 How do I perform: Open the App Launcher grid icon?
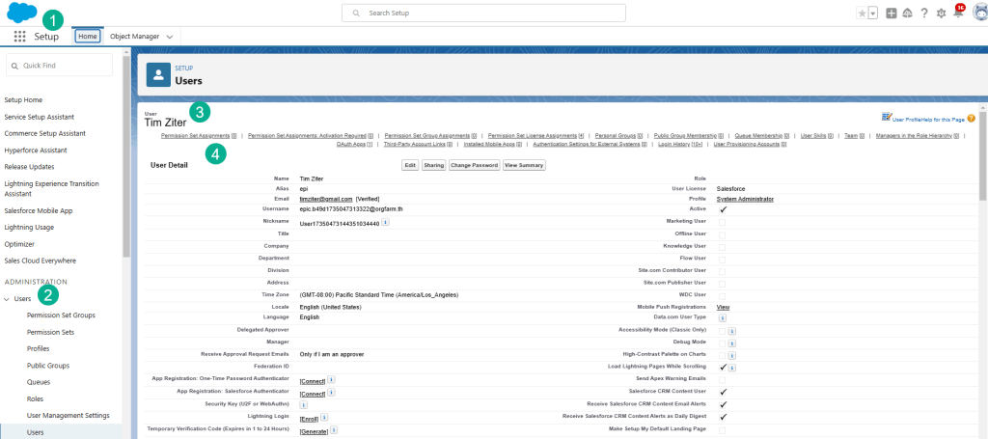19,36
